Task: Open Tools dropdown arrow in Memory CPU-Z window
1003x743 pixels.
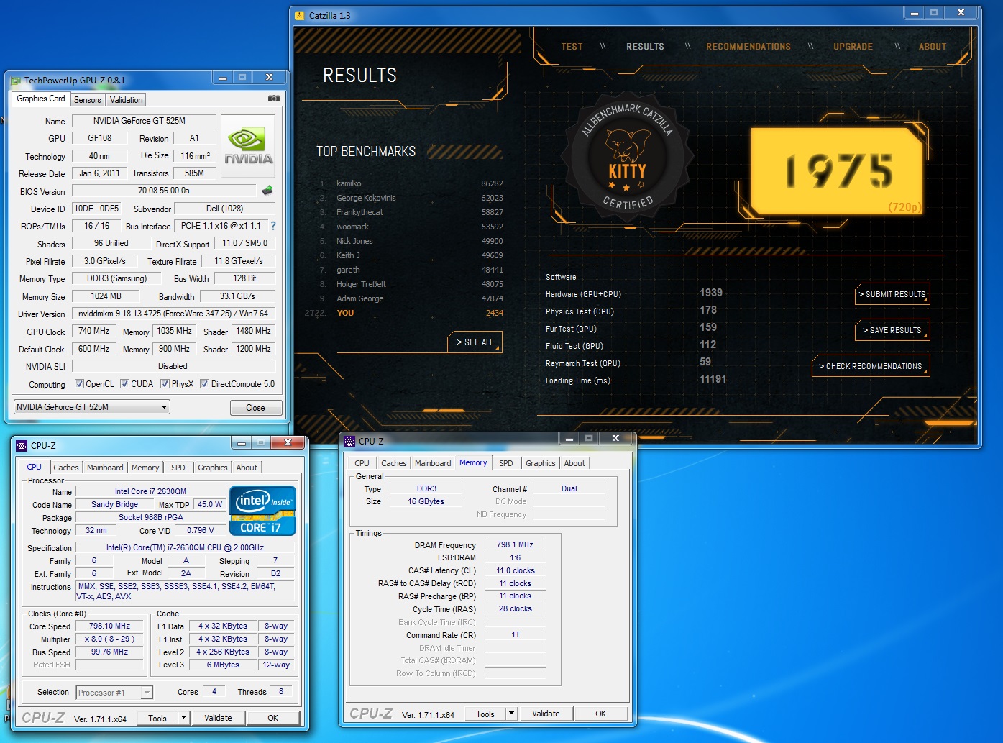Action: (x=512, y=714)
